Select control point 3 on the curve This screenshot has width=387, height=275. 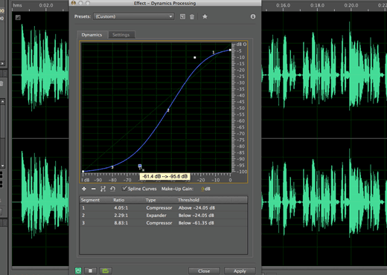click(x=112, y=167)
